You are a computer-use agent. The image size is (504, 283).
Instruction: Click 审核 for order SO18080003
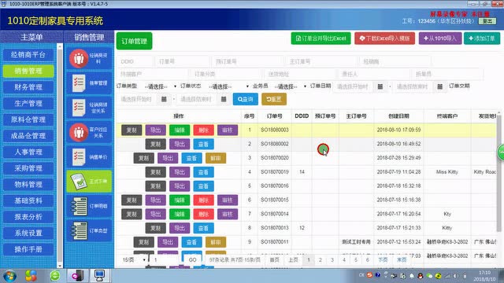click(x=228, y=130)
